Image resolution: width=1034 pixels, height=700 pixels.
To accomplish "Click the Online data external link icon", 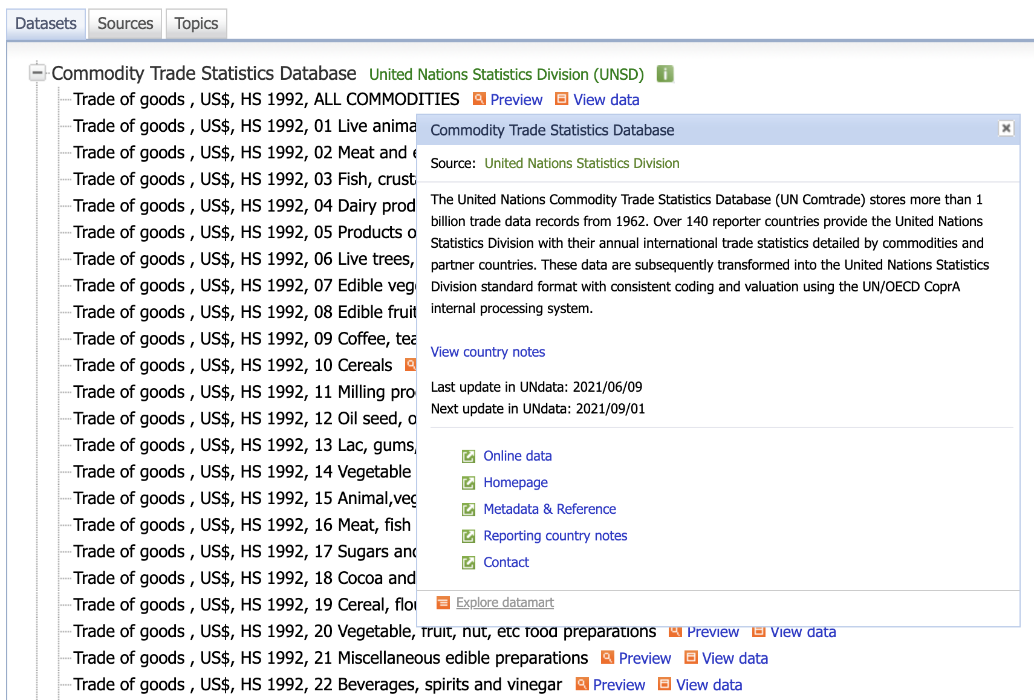I will click(469, 456).
